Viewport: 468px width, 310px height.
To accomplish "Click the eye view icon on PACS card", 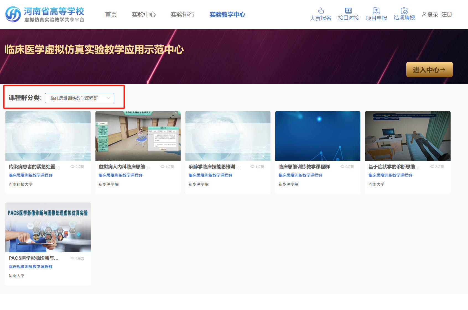I will coord(72,258).
